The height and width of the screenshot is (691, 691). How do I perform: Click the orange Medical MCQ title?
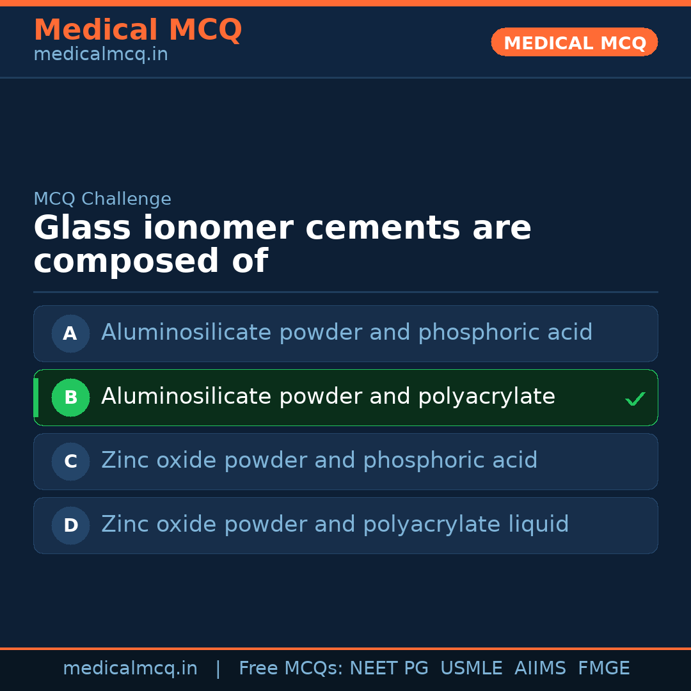[138, 30]
